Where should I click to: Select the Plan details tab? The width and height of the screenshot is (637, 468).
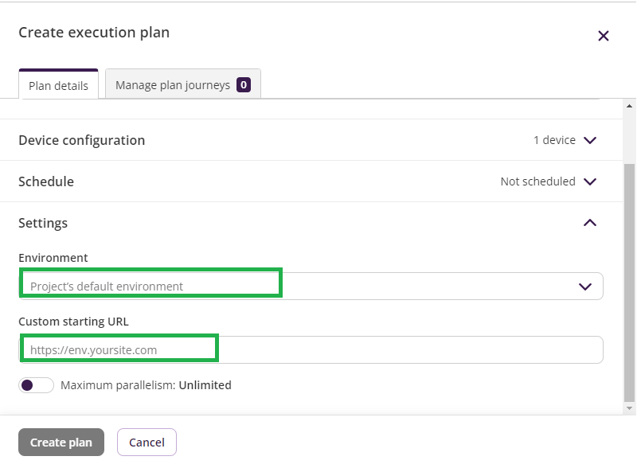point(58,84)
